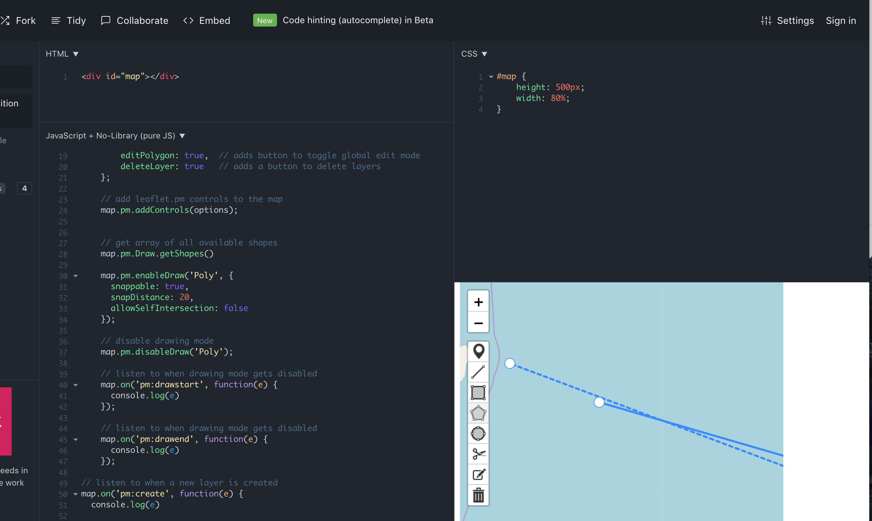Click the Tidy menu item

pyautogui.click(x=68, y=20)
